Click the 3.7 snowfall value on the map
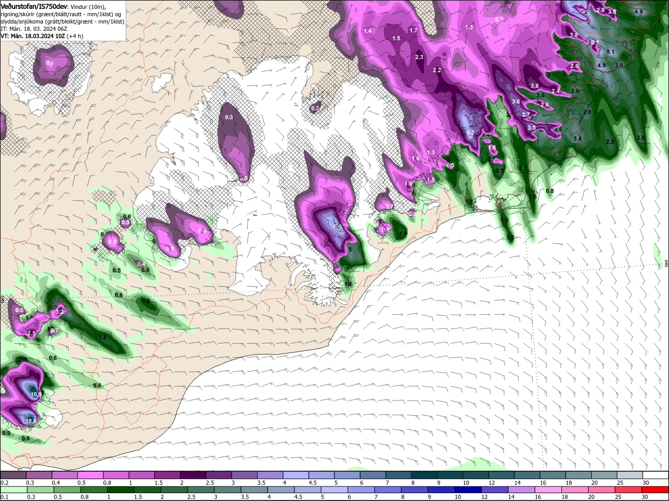The image size is (669, 501). click(x=526, y=115)
